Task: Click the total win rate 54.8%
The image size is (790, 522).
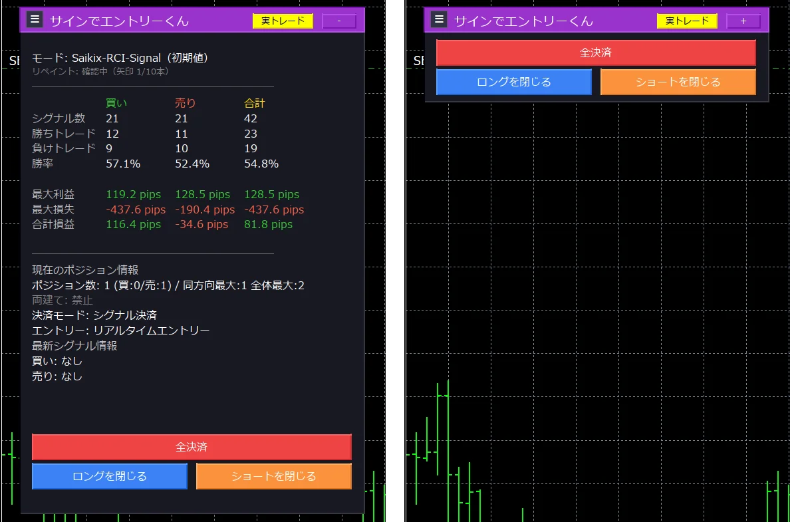Action: (x=261, y=164)
